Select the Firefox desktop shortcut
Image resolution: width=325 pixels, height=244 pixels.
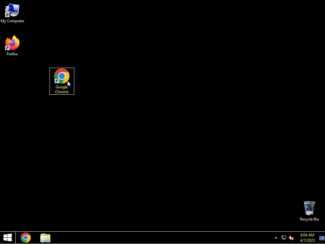[x=12, y=46]
